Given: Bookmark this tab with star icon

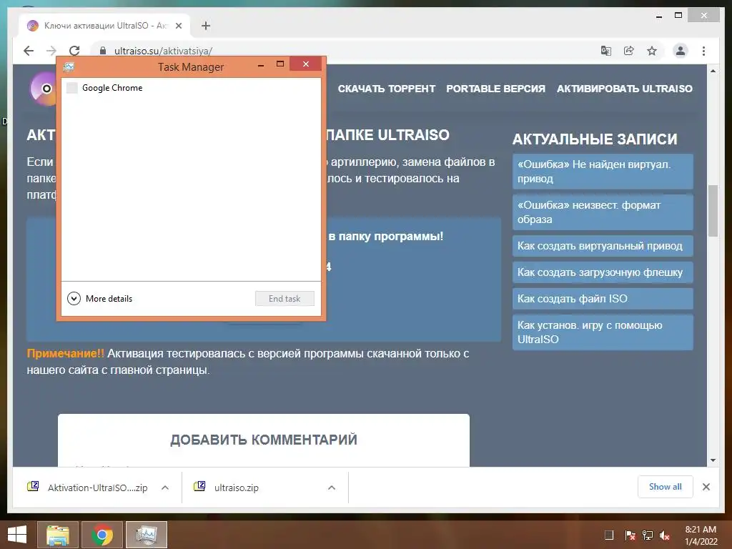Looking at the screenshot, I should [x=652, y=51].
